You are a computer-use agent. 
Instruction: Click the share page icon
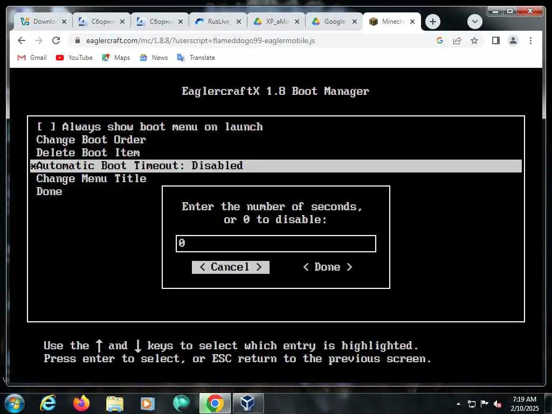click(x=457, y=40)
